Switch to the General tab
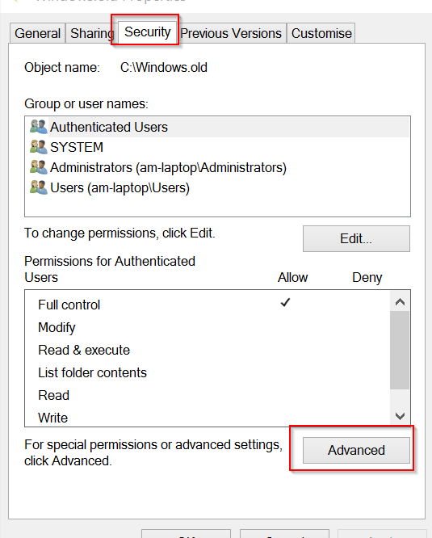This screenshot has height=538, width=432. [x=37, y=34]
